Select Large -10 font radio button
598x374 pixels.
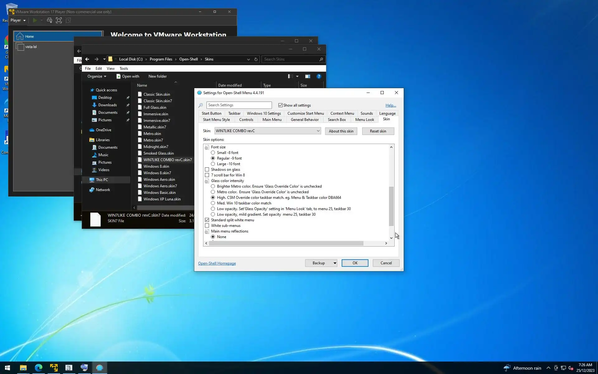pos(213,164)
